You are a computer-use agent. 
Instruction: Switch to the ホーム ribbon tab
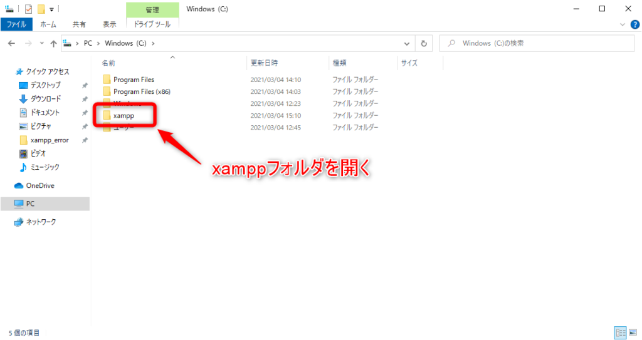(48, 24)
